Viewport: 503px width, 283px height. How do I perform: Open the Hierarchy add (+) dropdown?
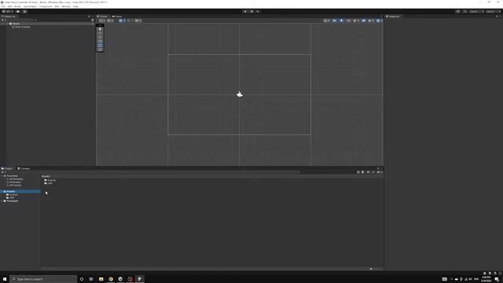point(3,20)
